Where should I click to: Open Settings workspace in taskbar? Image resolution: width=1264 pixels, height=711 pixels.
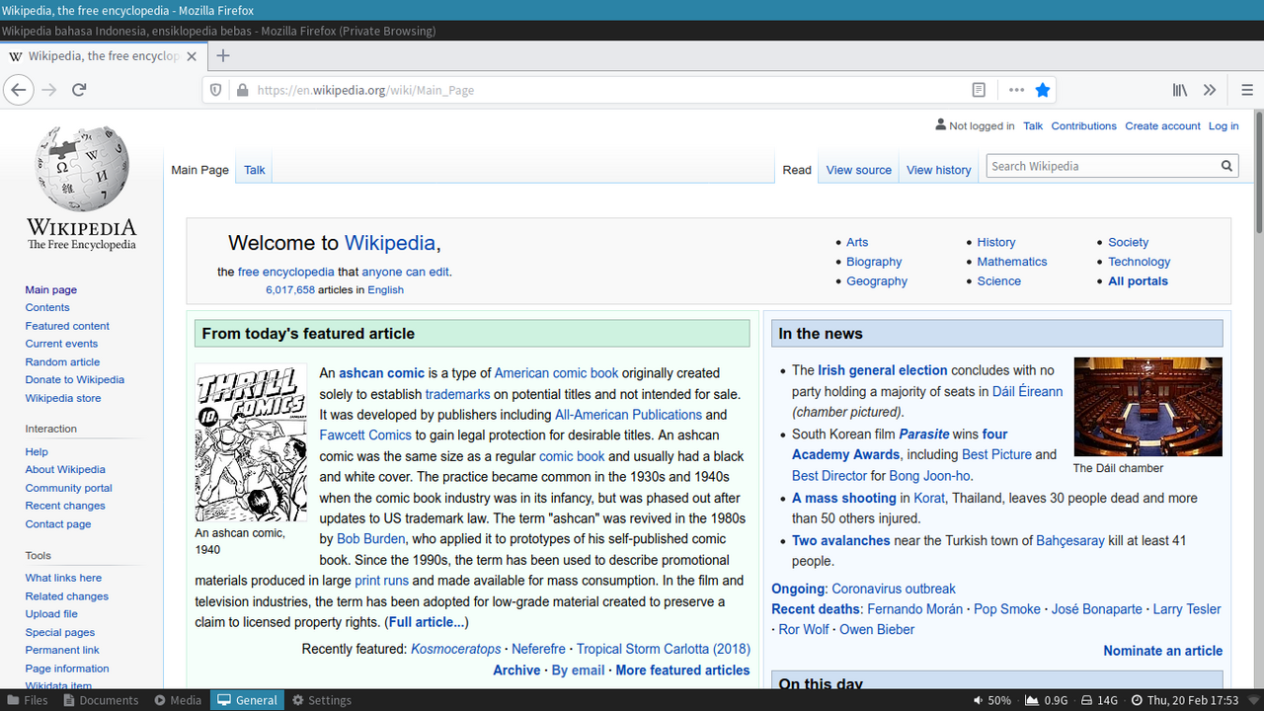[322, 700]
